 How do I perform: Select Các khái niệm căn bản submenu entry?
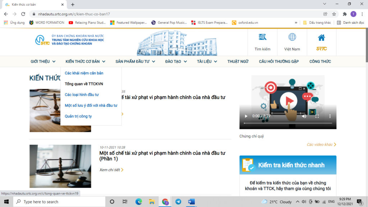[x=84, y=73]
